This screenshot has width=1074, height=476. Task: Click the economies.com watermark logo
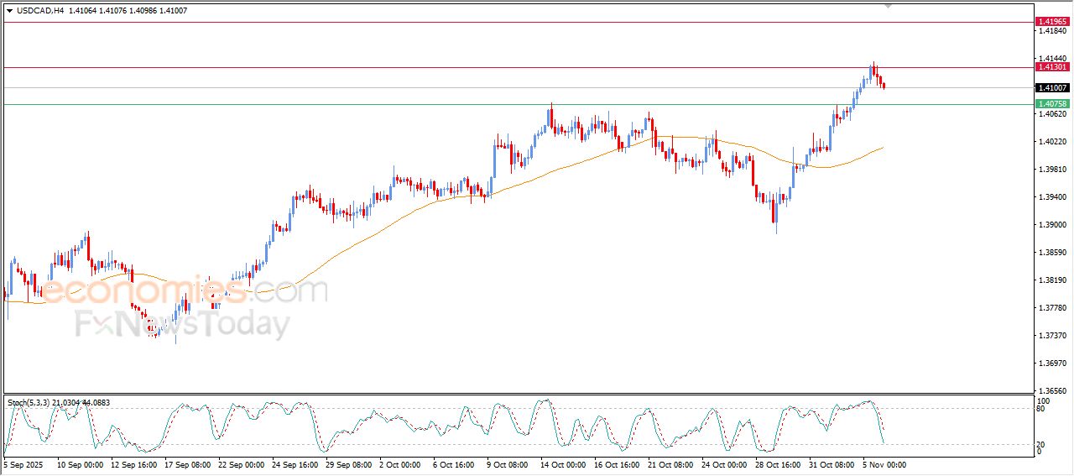tap(185, 291)
